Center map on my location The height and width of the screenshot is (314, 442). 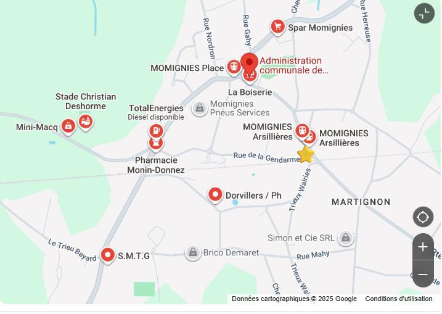[x=423, y=217]
